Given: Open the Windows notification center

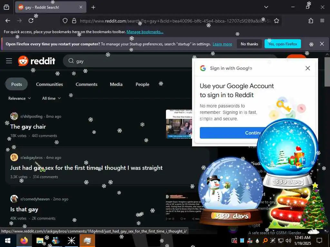Looking at the screenshot, I should [319, 241].
